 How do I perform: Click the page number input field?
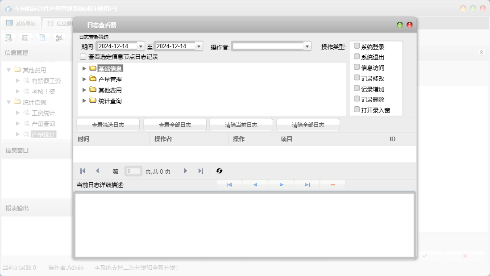click(133, 171)
